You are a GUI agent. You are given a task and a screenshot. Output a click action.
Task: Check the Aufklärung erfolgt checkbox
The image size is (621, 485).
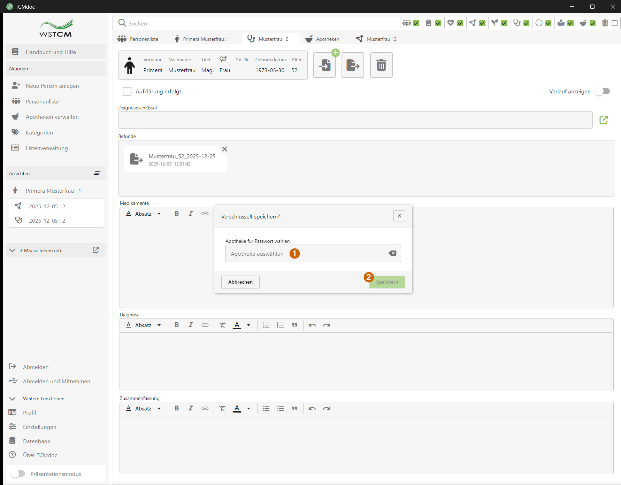click(127, 91)
